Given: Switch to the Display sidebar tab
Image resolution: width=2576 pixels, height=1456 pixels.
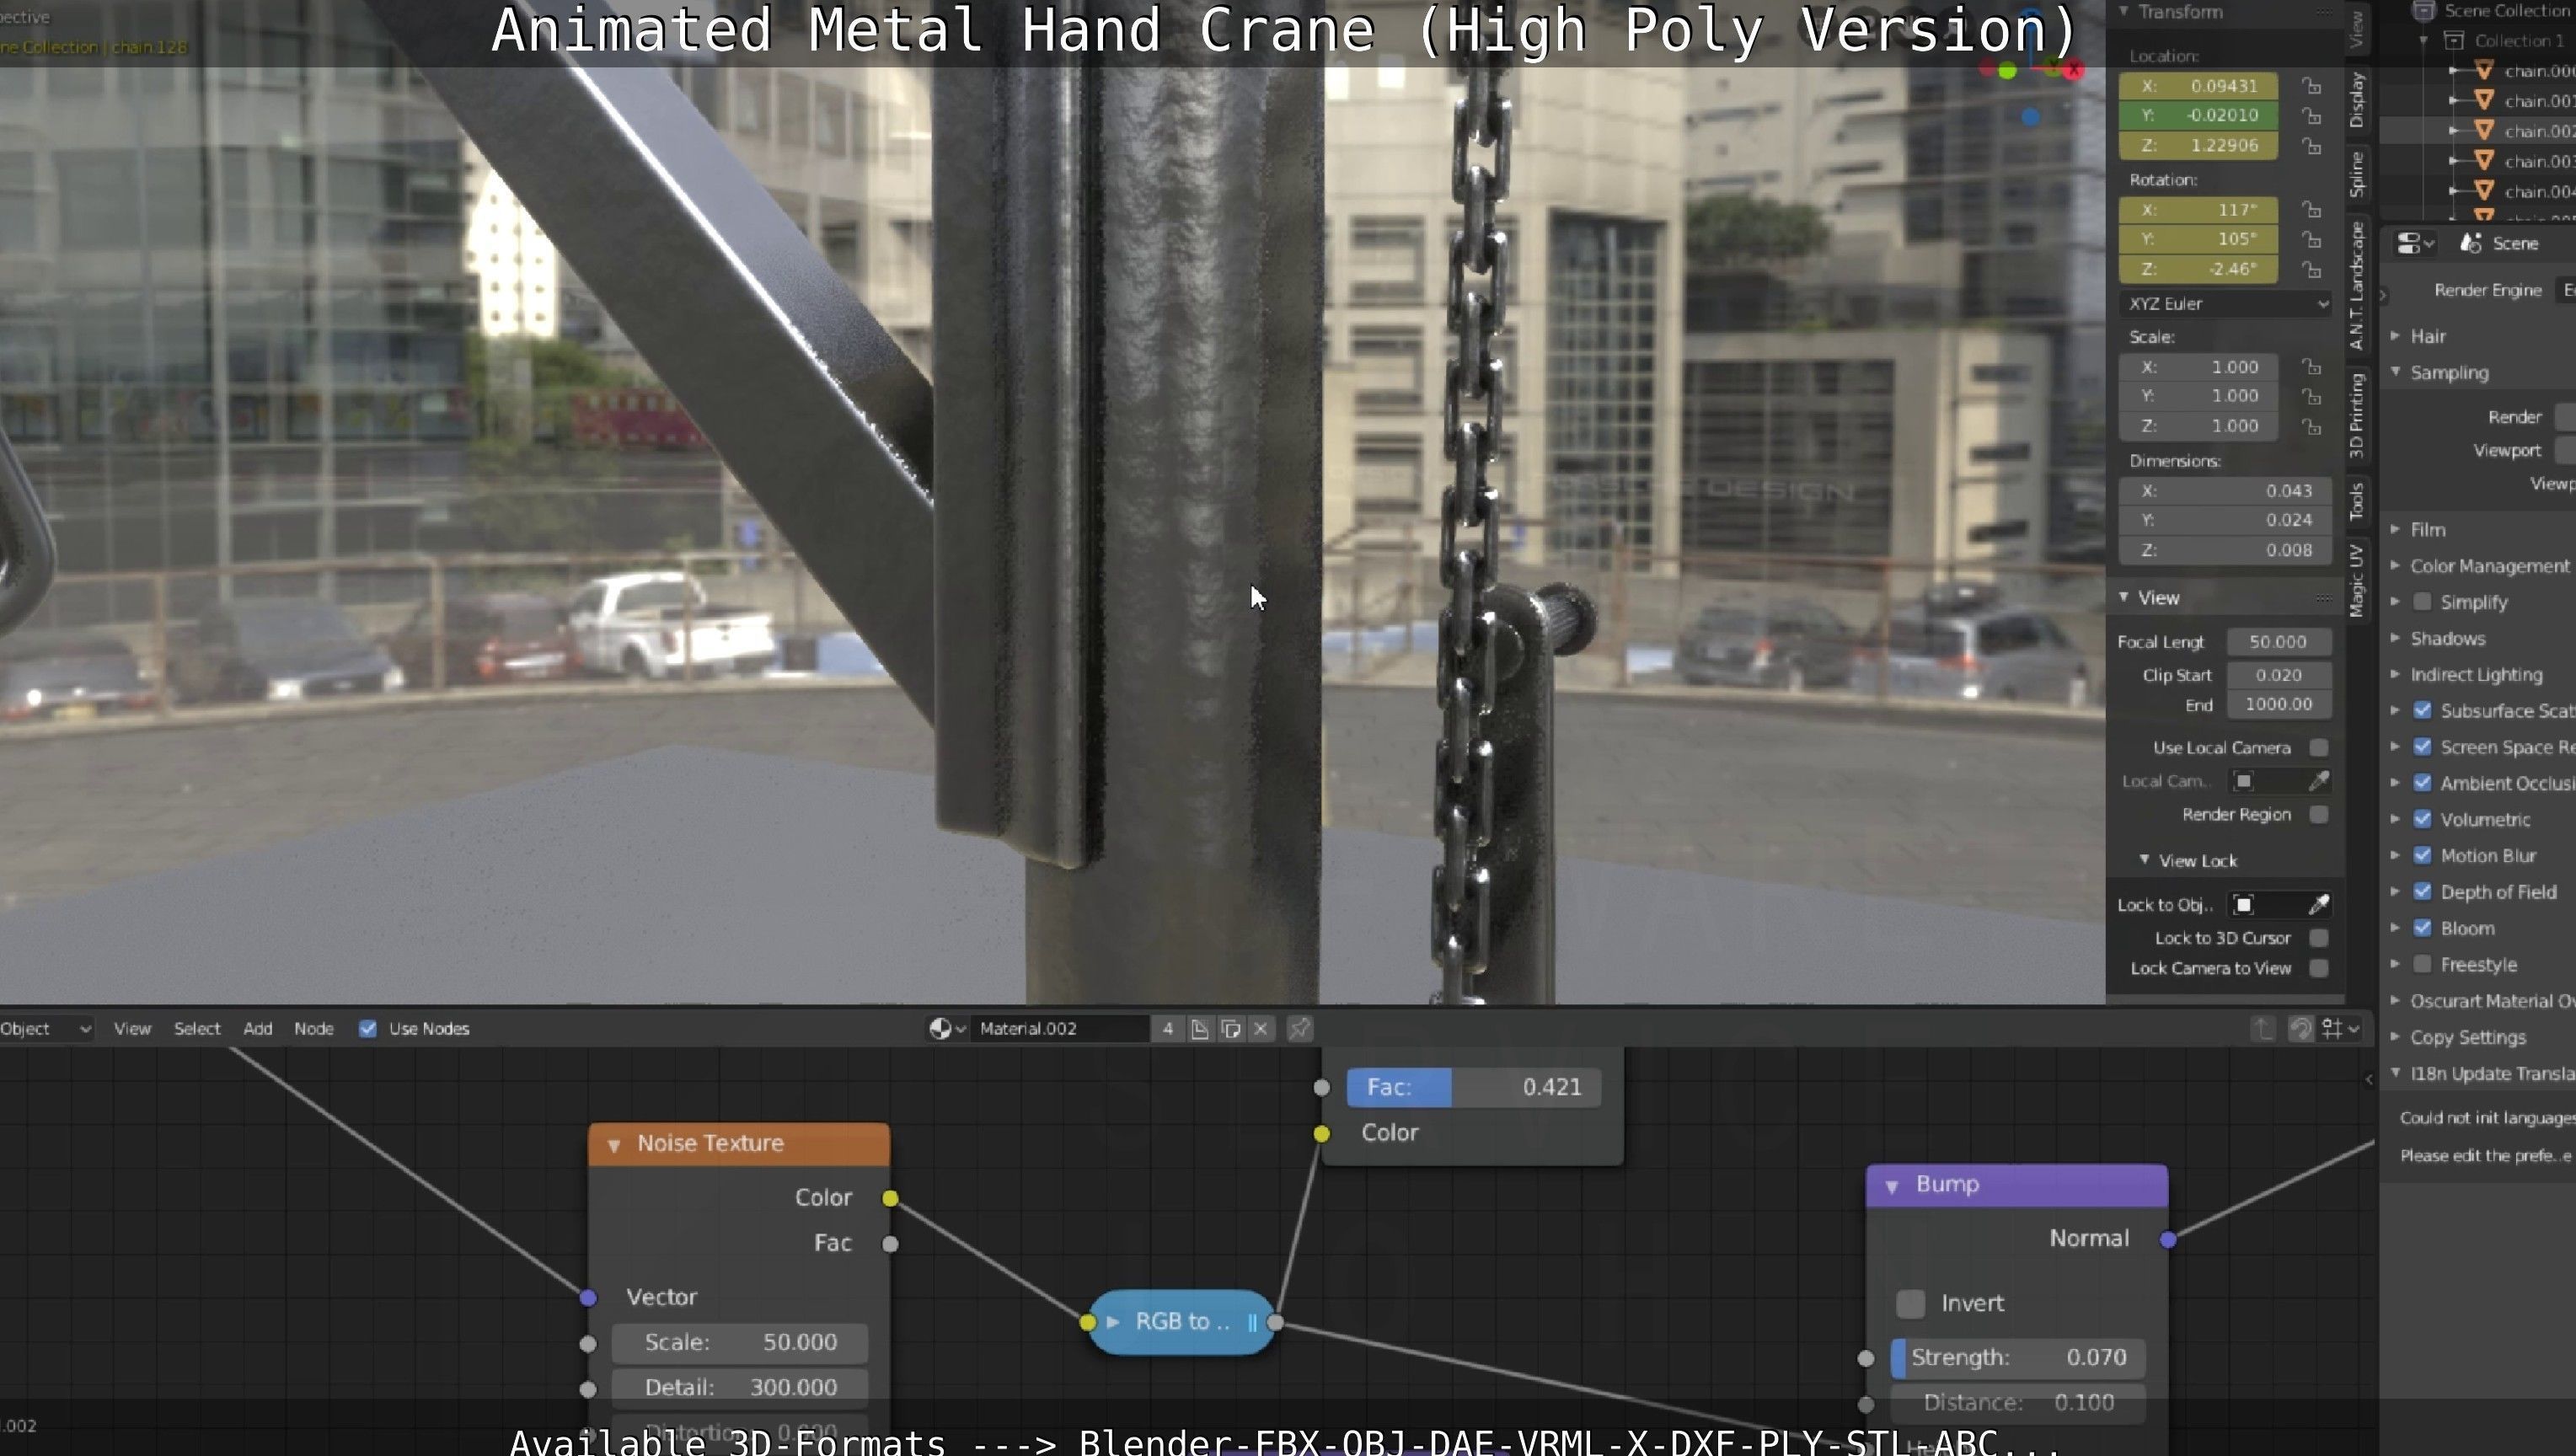Looking at the screenshot, I should coord(2357,100).
